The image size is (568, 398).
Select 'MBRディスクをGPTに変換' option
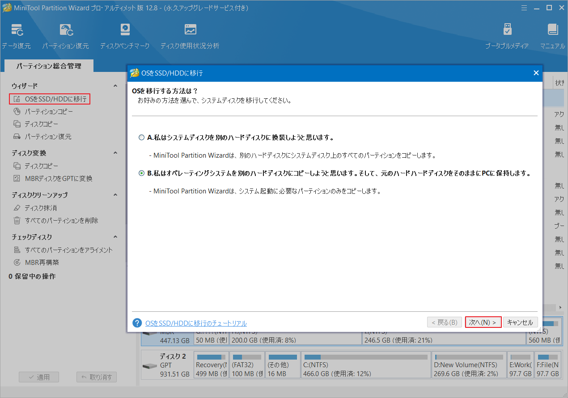(x=53, y=178)
